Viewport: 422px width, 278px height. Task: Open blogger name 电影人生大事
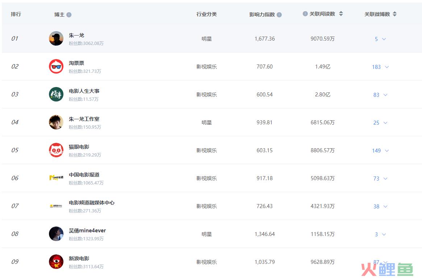coord(84,91)
